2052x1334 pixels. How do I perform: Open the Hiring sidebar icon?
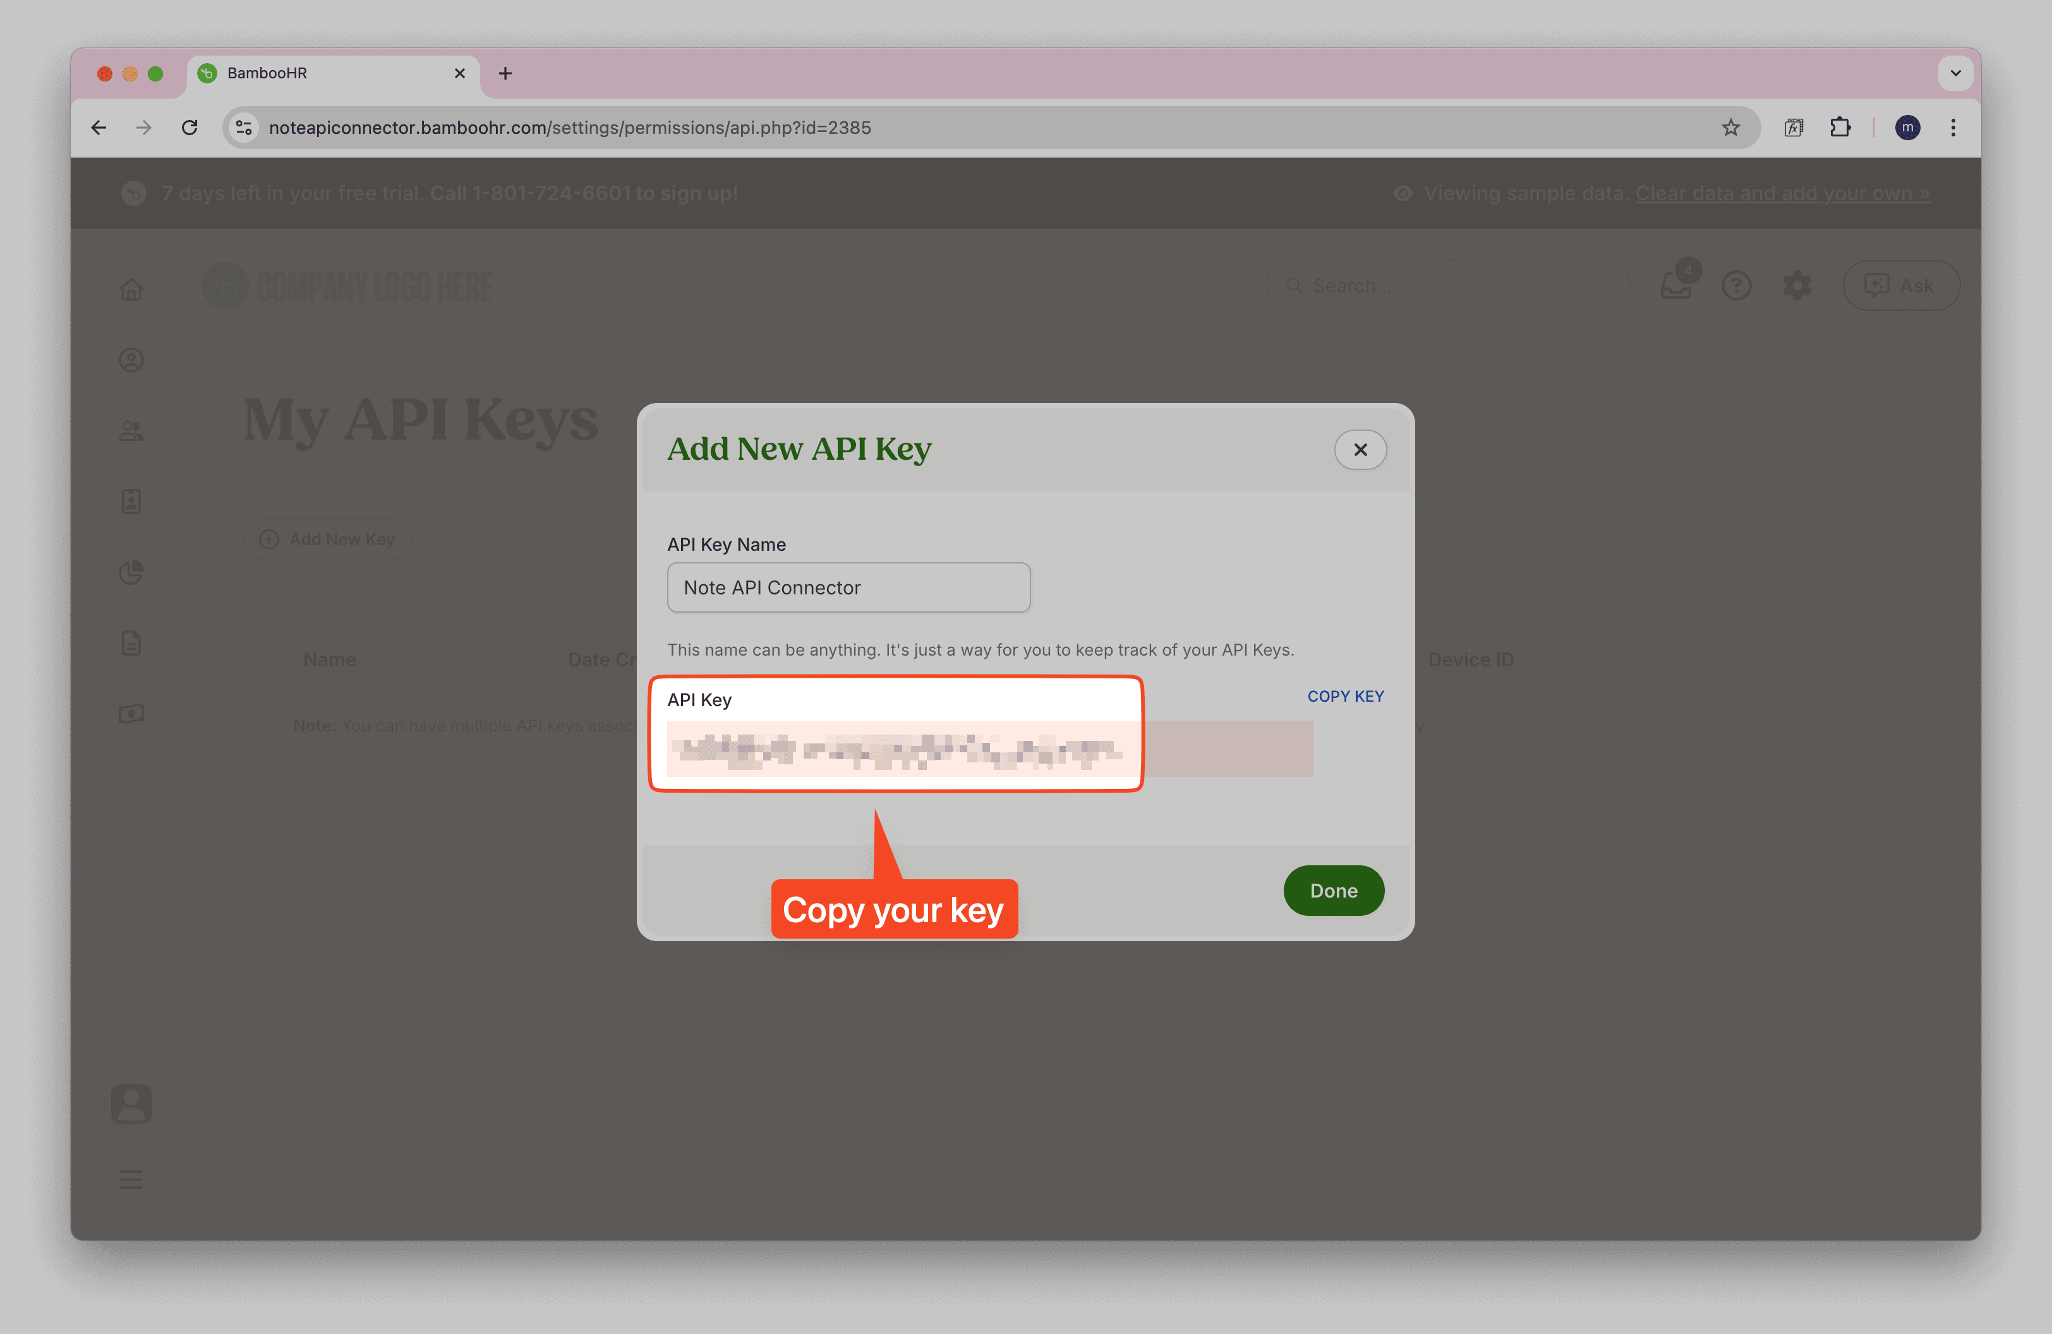tap(131, 501)
